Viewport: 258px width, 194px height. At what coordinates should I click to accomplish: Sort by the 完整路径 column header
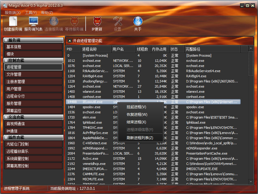point(213,49)
